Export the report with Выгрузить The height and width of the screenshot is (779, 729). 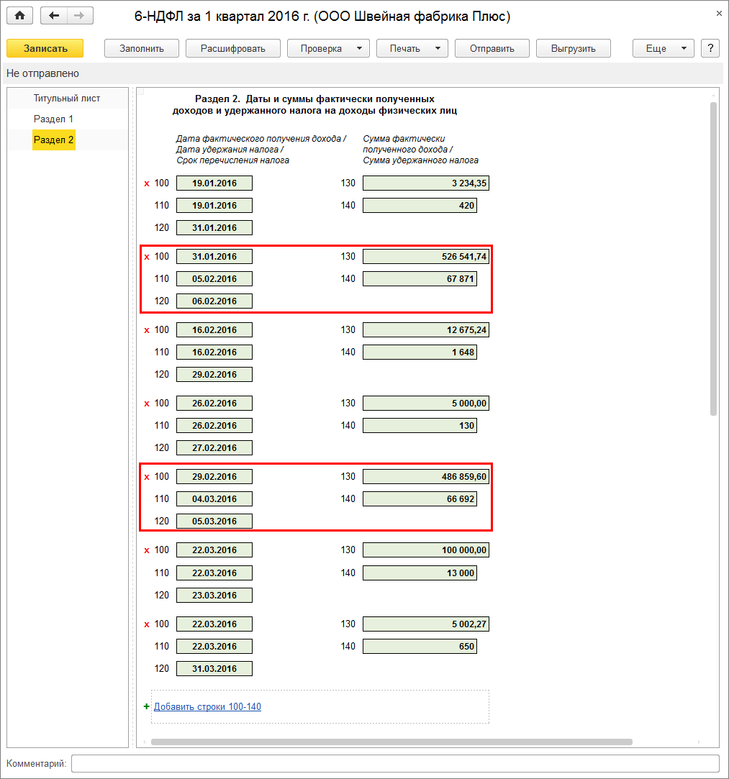574,48
